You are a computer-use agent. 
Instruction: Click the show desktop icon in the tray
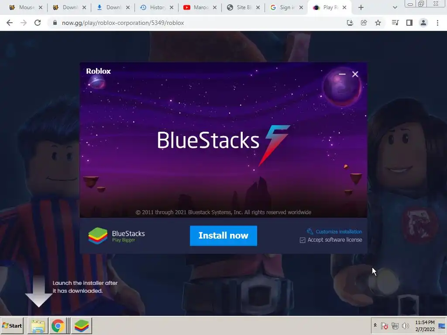click(x=442, y=325)
